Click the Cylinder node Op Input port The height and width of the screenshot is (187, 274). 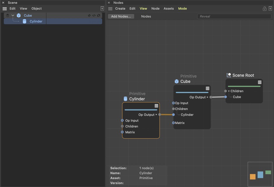pyautogui.click(x=122, y=120)
